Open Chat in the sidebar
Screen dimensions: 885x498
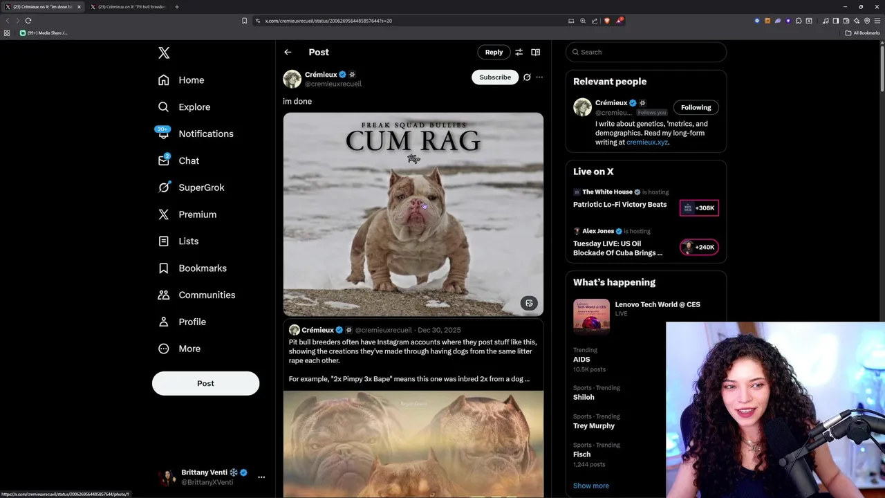[178, 160]
